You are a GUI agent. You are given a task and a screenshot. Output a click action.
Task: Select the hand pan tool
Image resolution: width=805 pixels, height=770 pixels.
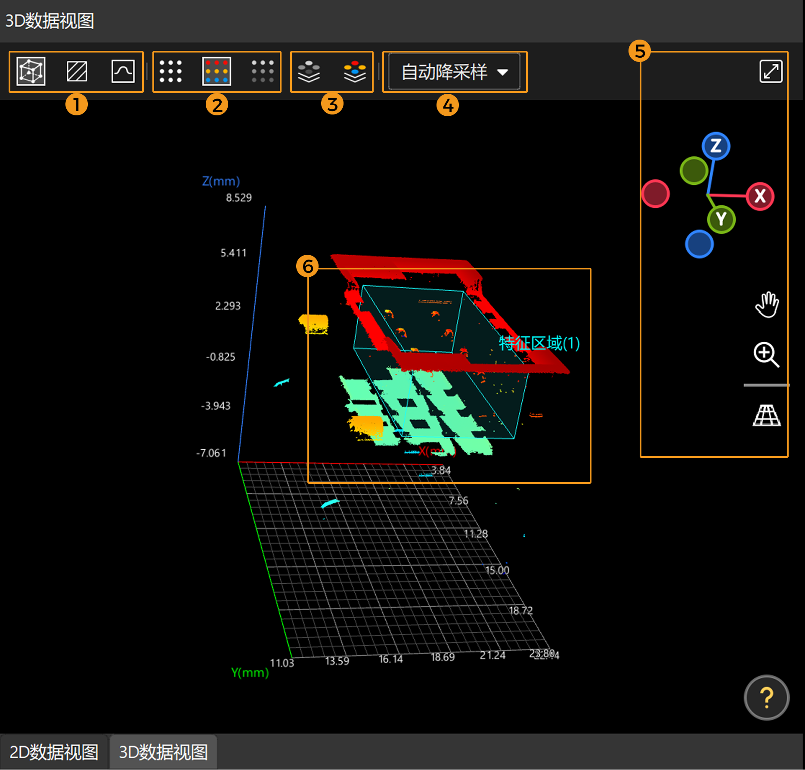(767, 304)
